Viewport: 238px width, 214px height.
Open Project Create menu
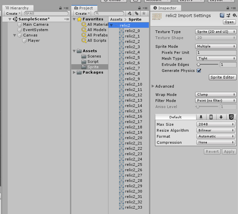click(x=82, y=13)
